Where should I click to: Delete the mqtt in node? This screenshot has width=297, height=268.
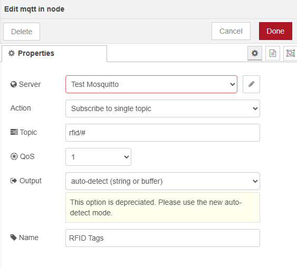click(x=22, y=32)
